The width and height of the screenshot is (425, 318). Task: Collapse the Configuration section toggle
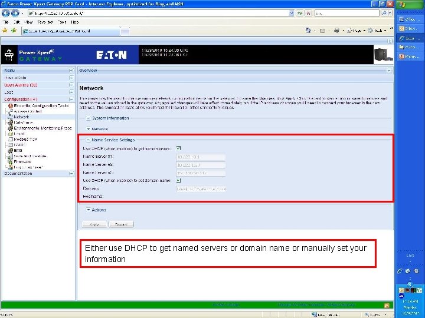coord(71,100)
